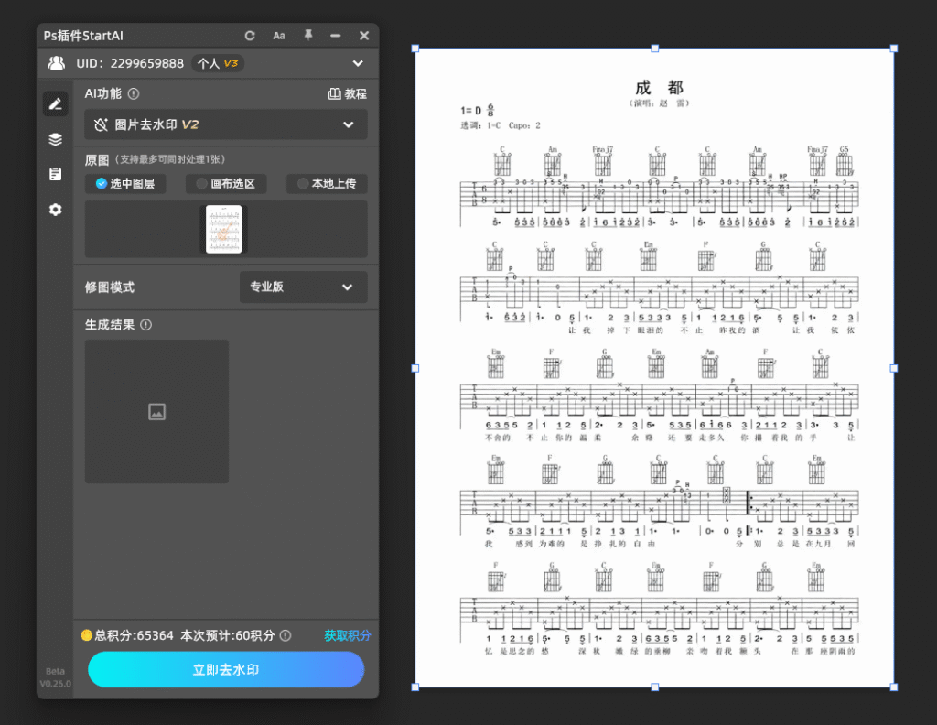Click the right-middle transform handle of sheet
This screenshot has height=725, width=937.
coord(894,368)
